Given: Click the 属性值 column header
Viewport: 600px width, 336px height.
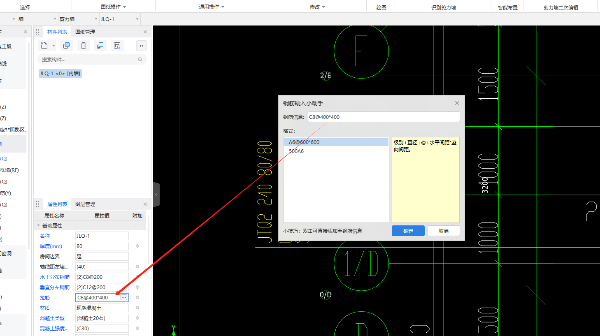Looking at the screenshot, I should click(102, 216).
